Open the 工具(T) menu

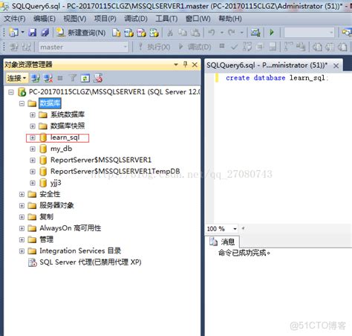166,19
